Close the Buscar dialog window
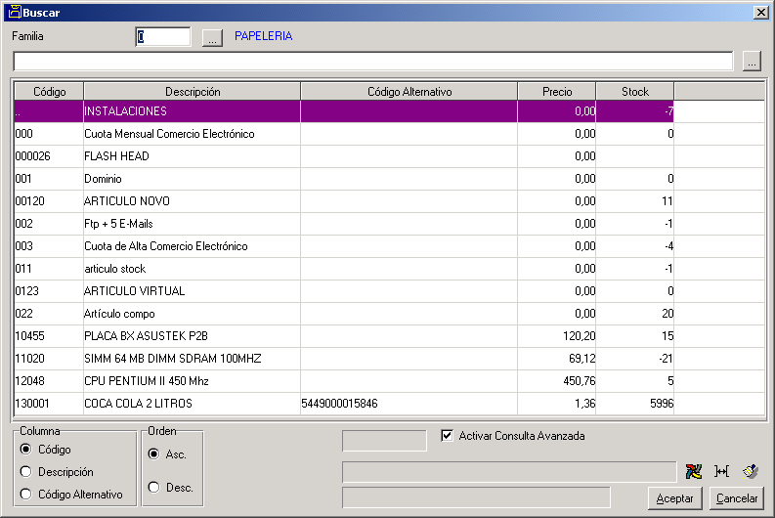 point(760,13)
